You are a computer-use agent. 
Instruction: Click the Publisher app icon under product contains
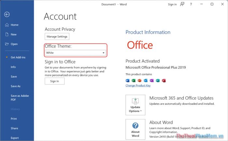158,80
